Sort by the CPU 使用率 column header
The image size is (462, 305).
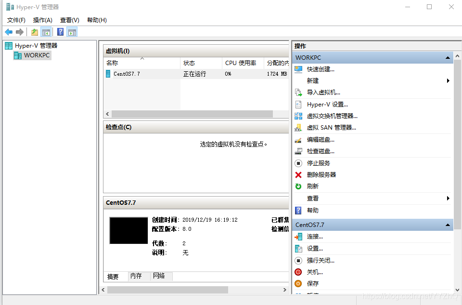click(243, 63)
